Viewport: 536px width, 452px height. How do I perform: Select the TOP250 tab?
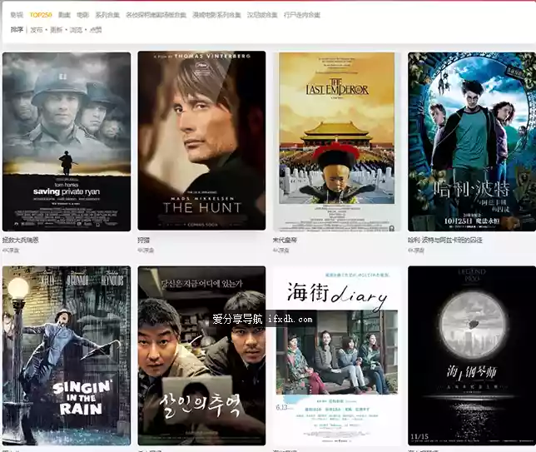pyautogui.click(x=41, y=15)
